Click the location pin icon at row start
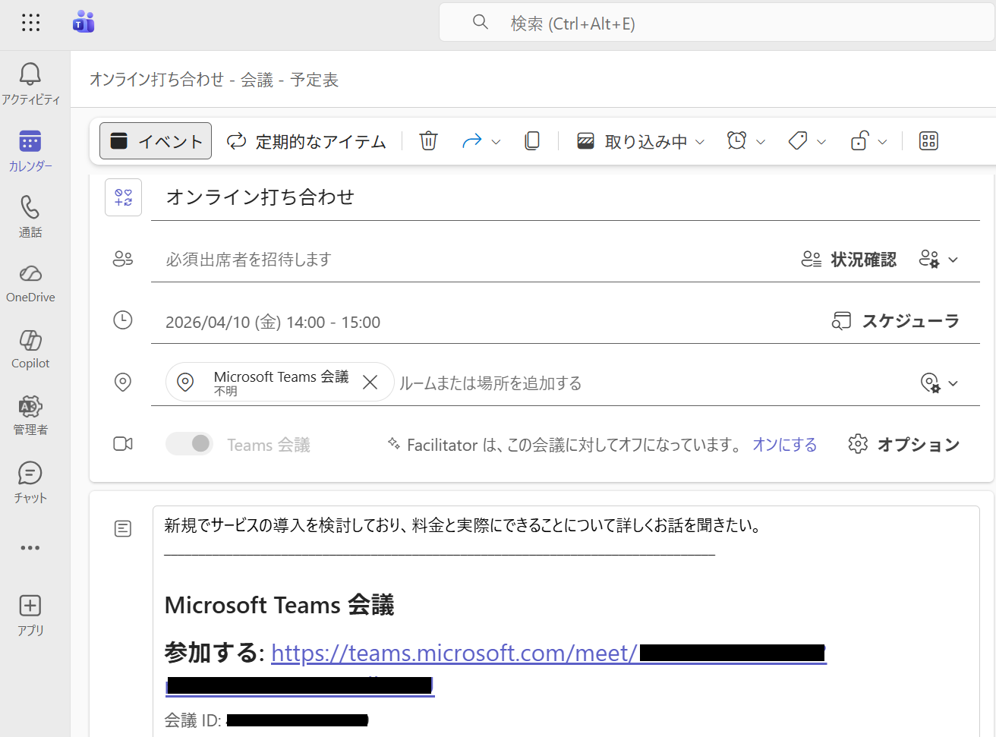This screenshot has height=737, width=996. [x=123, y=382]
